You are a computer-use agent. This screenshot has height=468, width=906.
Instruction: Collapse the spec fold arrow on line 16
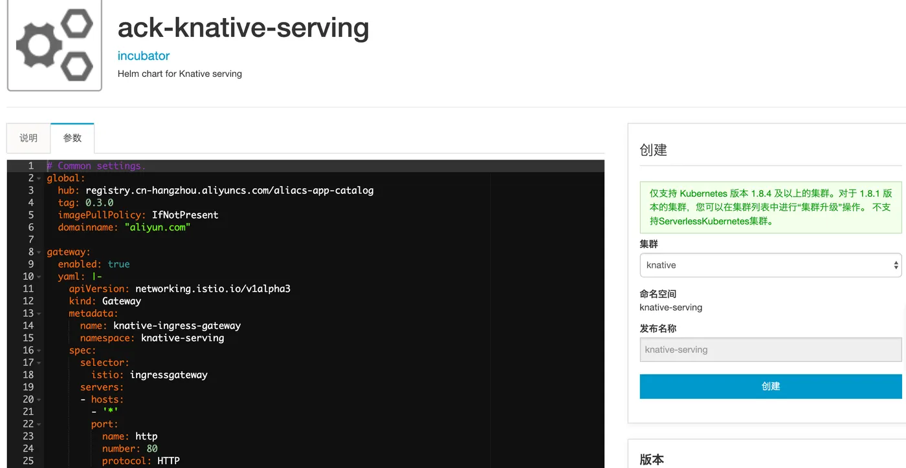click(39, 350)
